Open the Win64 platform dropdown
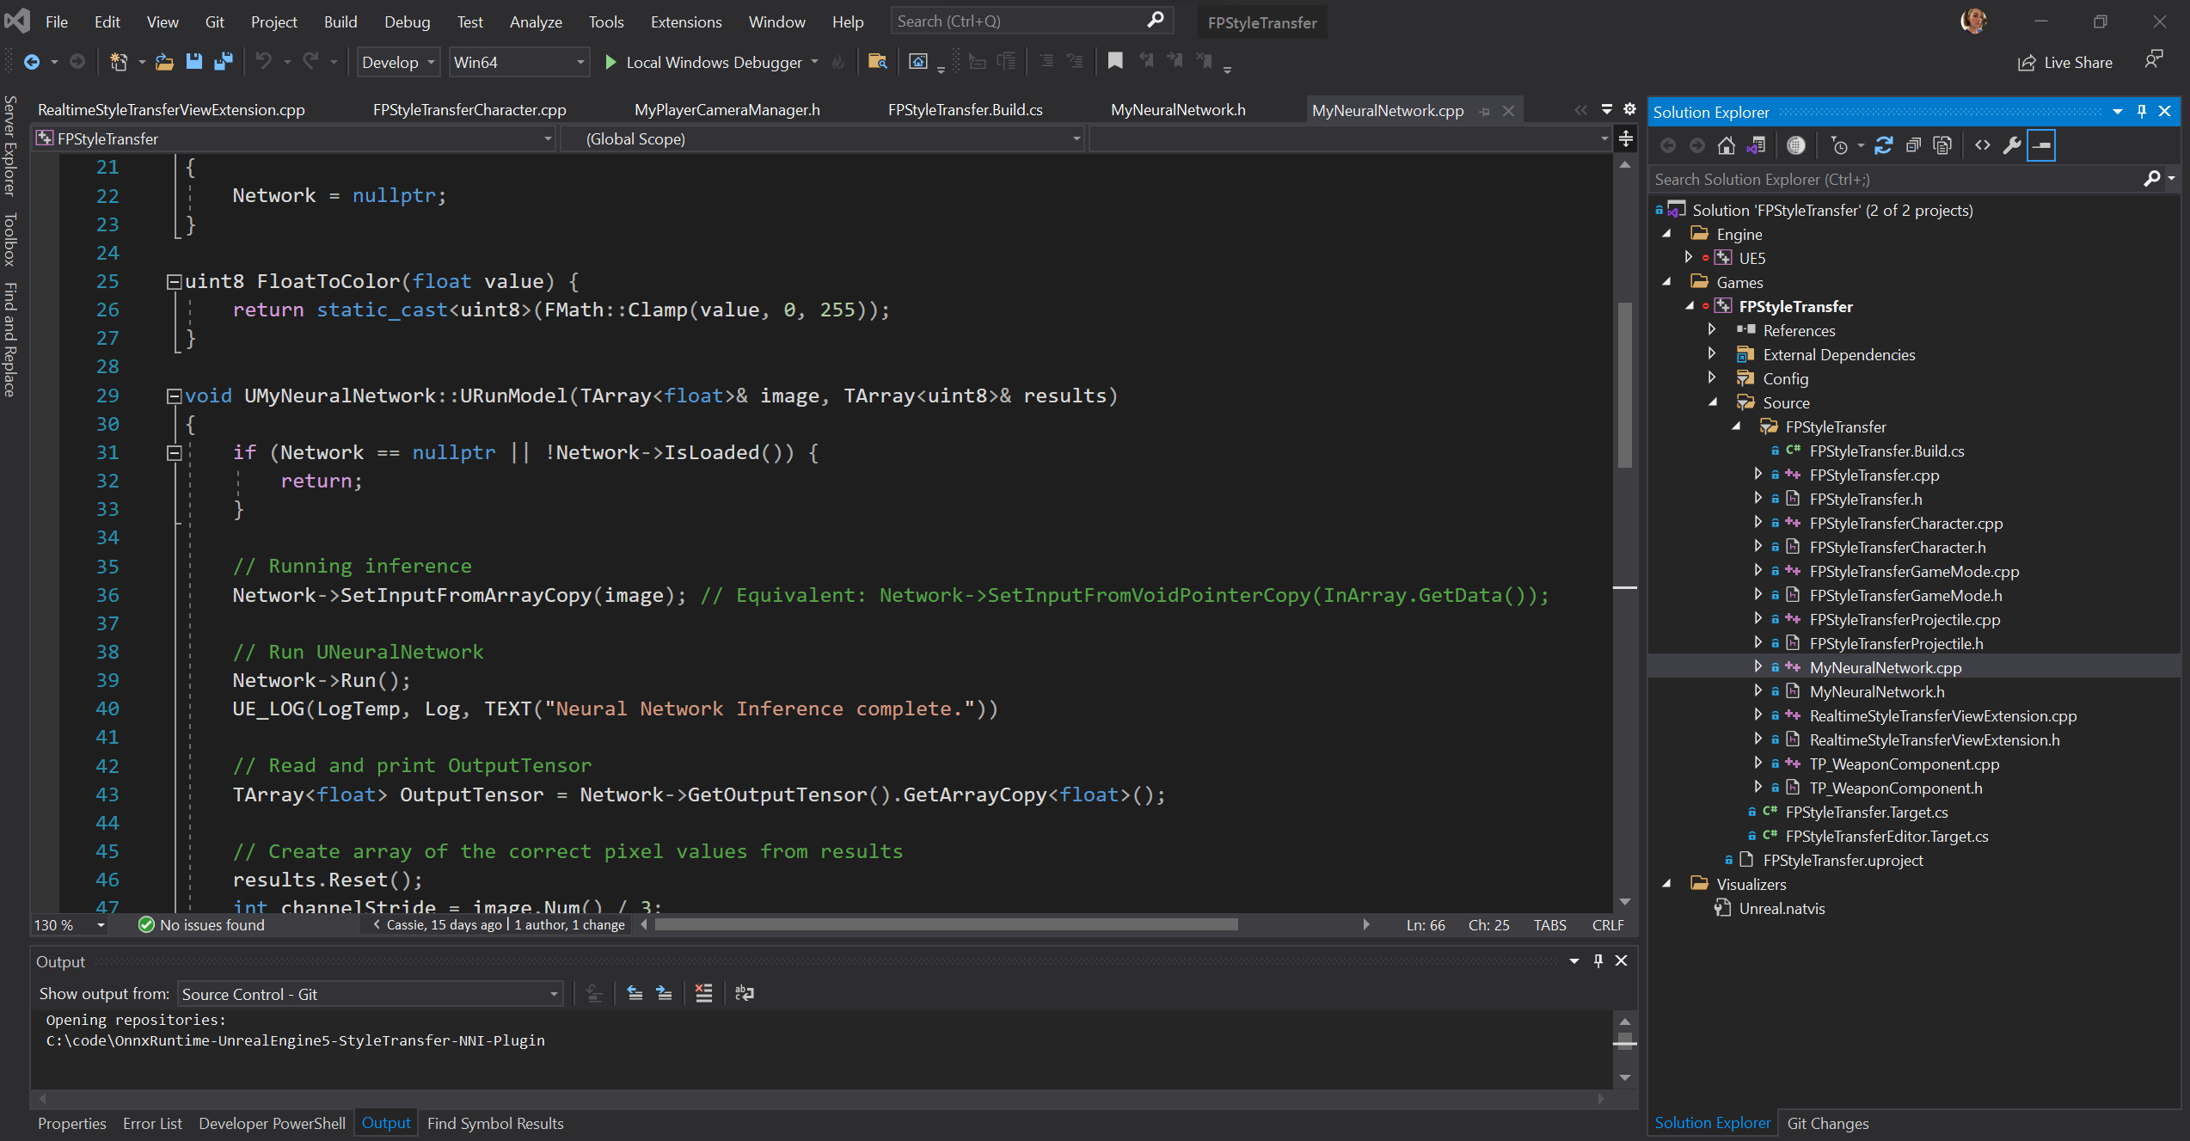 pyautogui.click(x=518, y=62)
